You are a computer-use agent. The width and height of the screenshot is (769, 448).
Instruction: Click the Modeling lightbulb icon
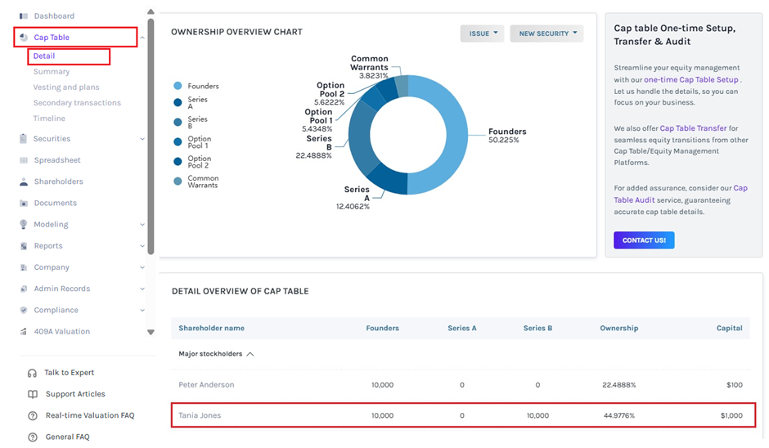tap(23, 224)
